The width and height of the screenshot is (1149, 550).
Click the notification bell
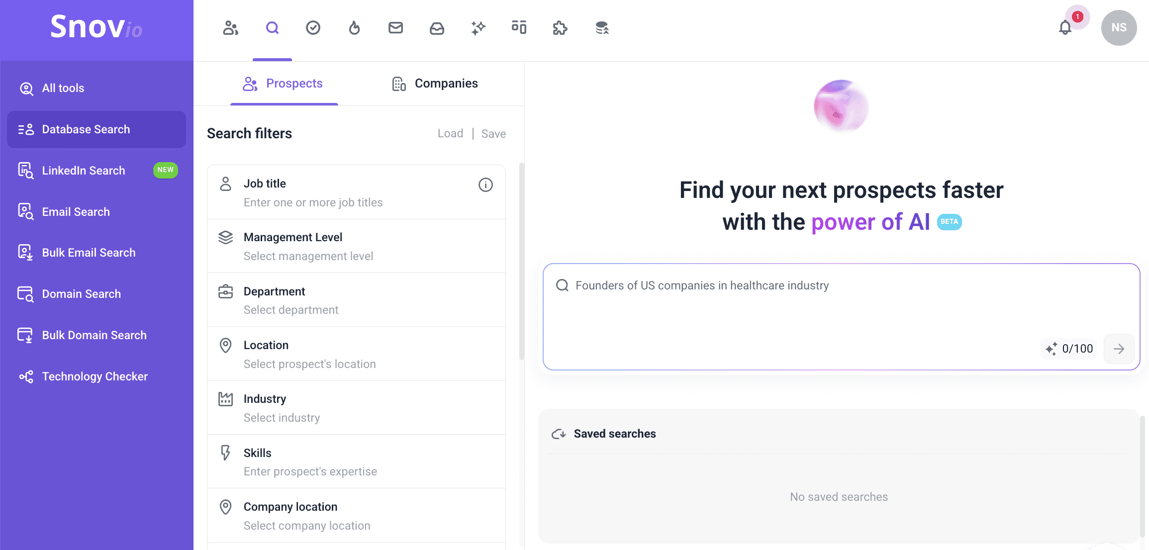tap(1065, 28)
